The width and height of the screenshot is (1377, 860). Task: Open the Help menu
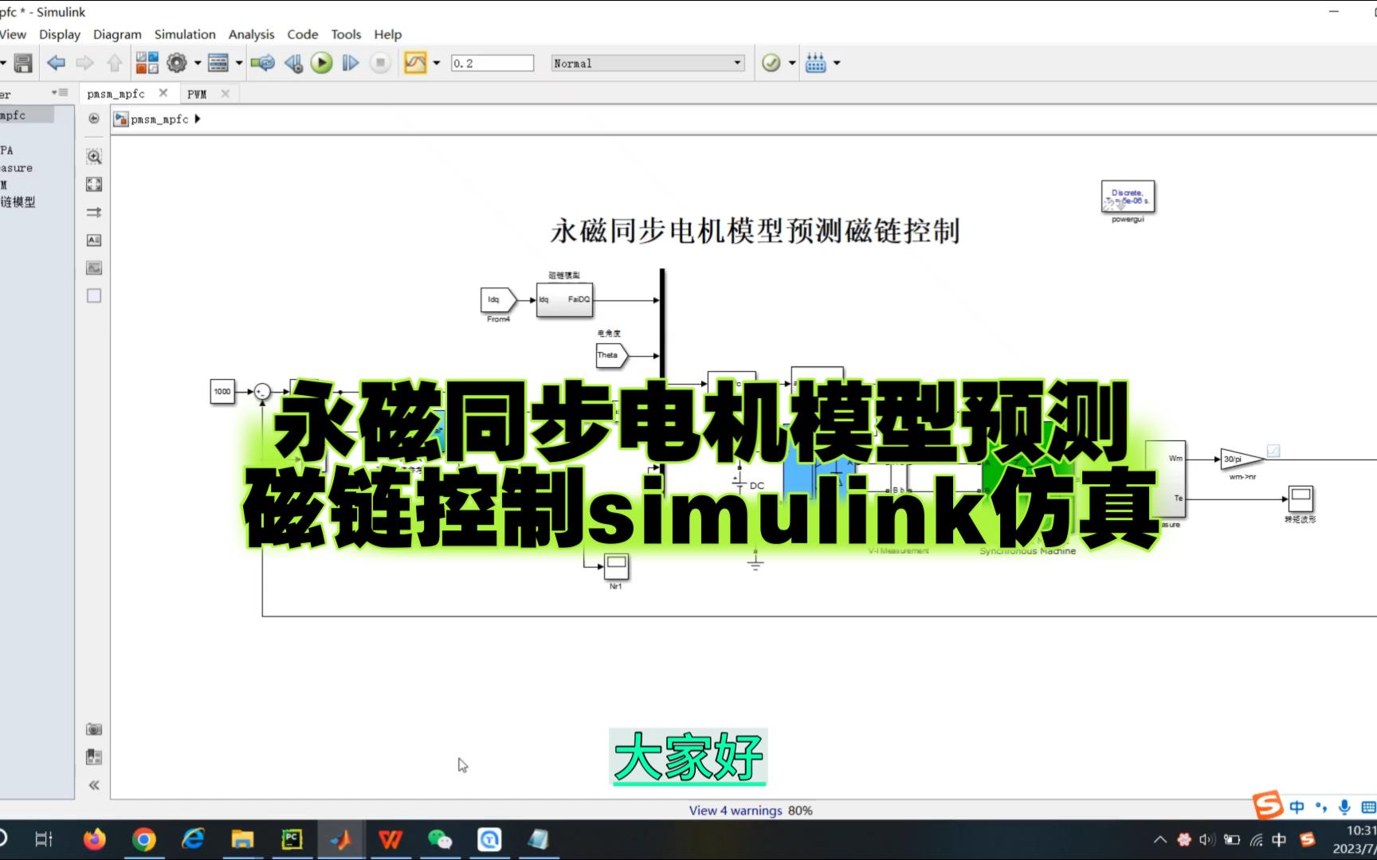[388, 34]
